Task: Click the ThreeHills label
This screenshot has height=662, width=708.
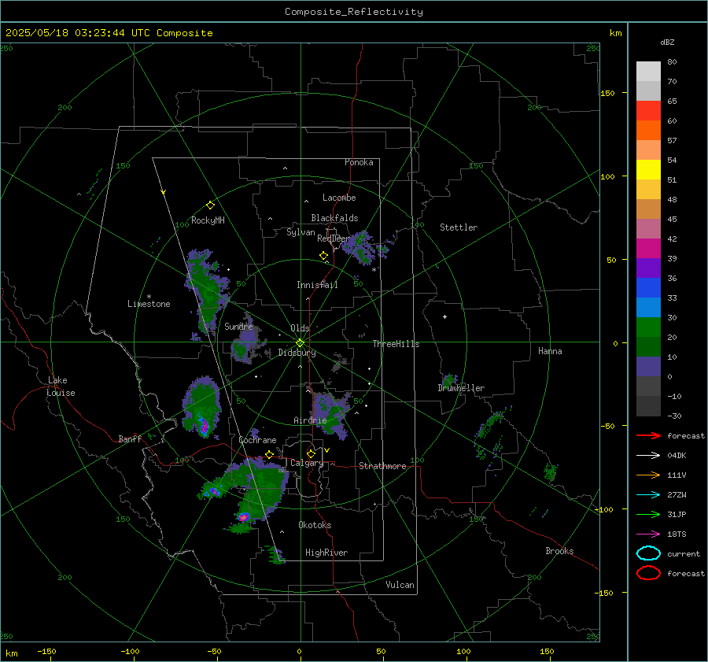Action: tap(396, 344)
